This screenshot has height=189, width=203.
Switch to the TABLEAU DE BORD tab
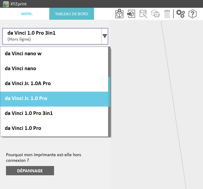point(71,14)
